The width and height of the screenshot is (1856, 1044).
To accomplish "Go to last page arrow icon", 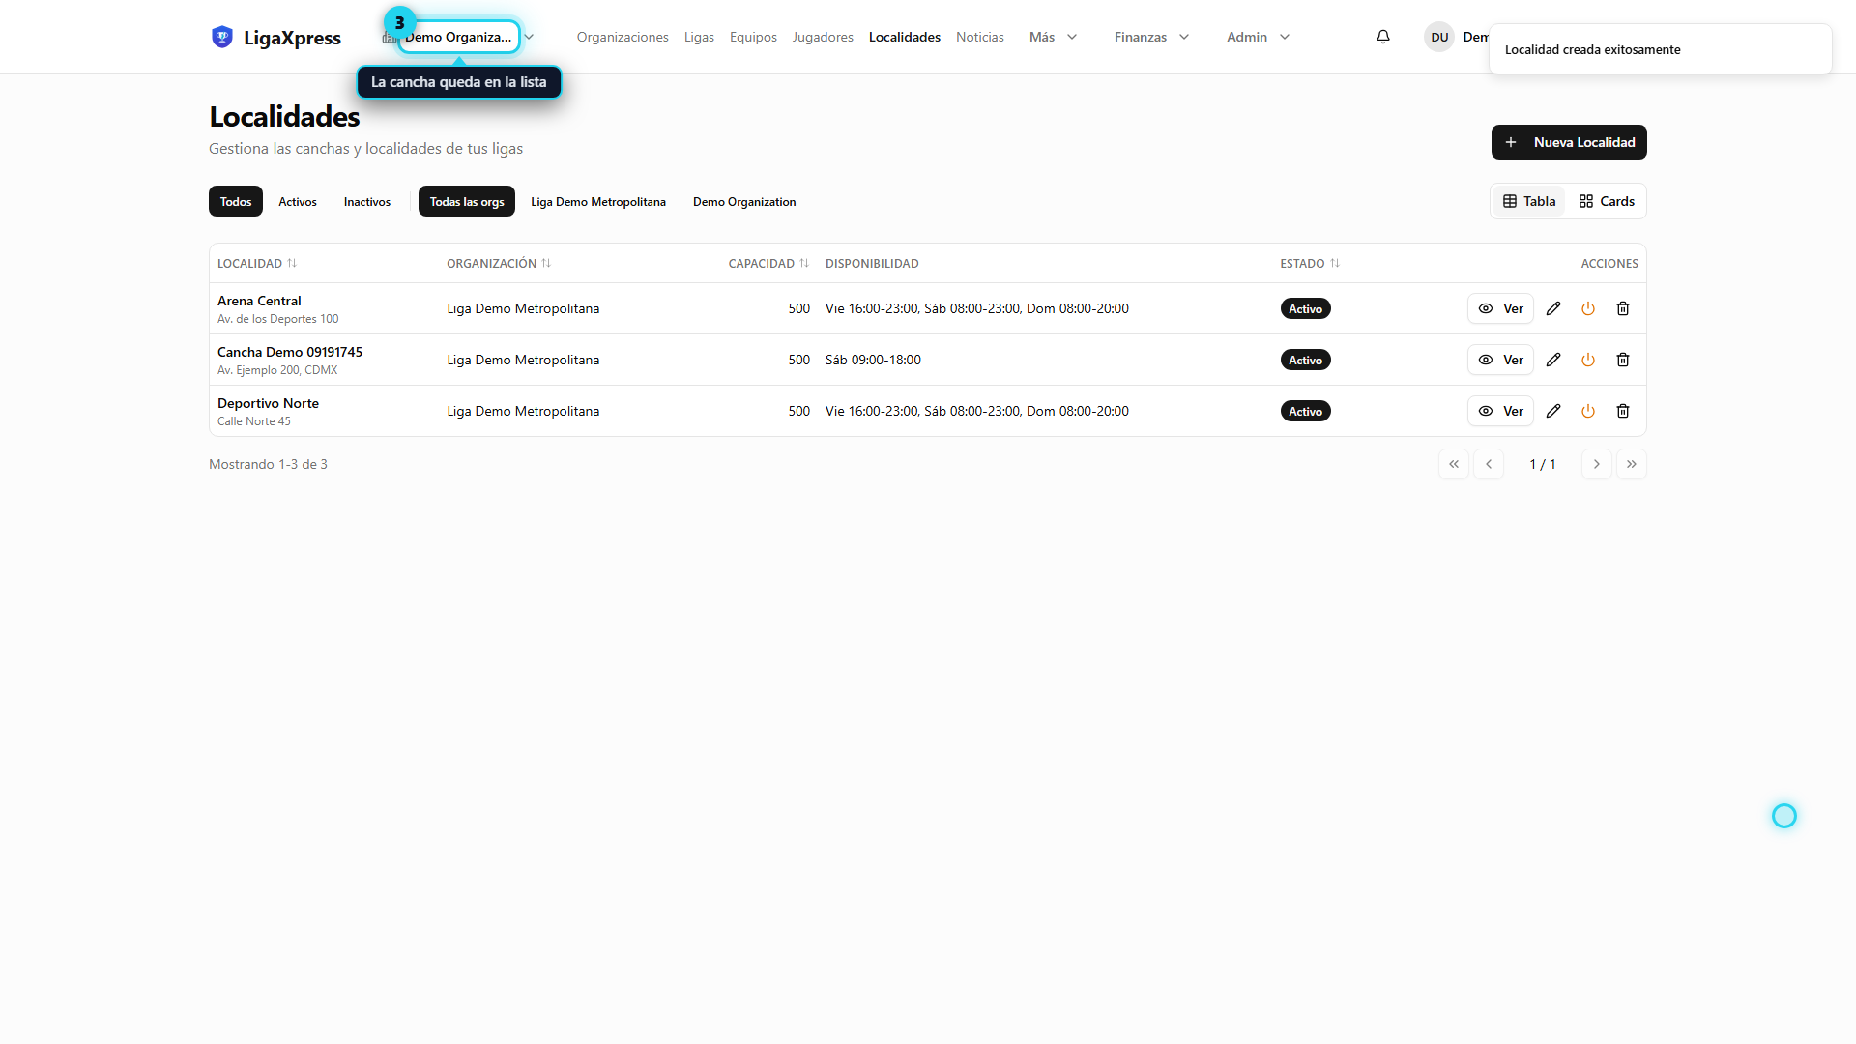I will (x=1632, y=464).
